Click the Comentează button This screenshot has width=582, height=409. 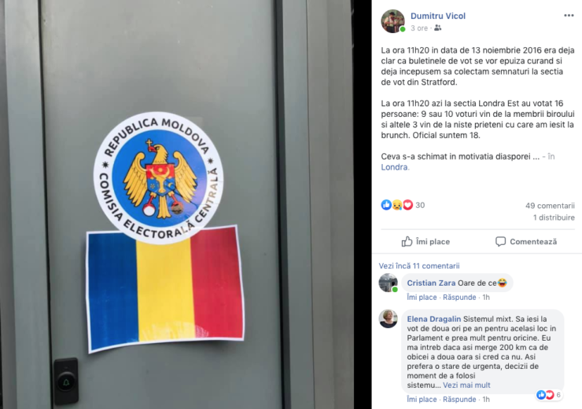526,242
